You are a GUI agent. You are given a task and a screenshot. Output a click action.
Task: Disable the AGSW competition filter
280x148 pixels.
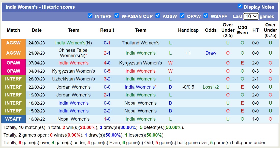[158, 16]
